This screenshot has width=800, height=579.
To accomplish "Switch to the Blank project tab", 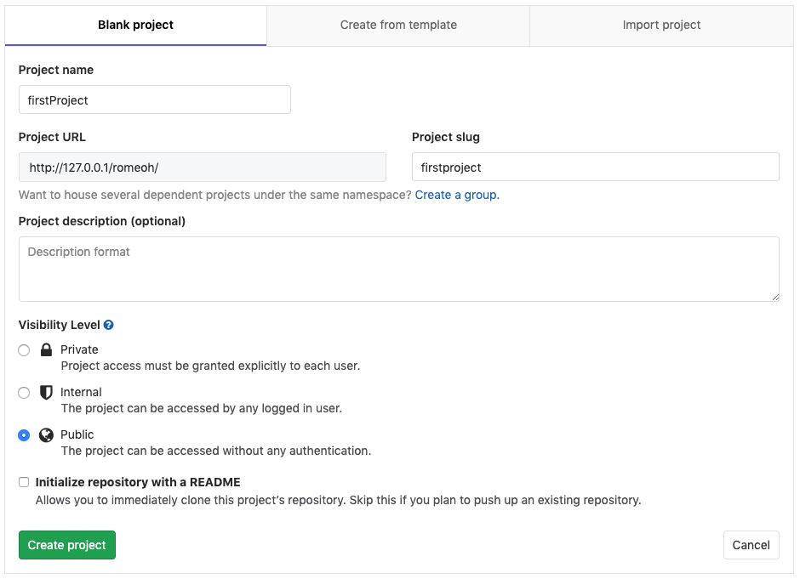I will [135, 25].
